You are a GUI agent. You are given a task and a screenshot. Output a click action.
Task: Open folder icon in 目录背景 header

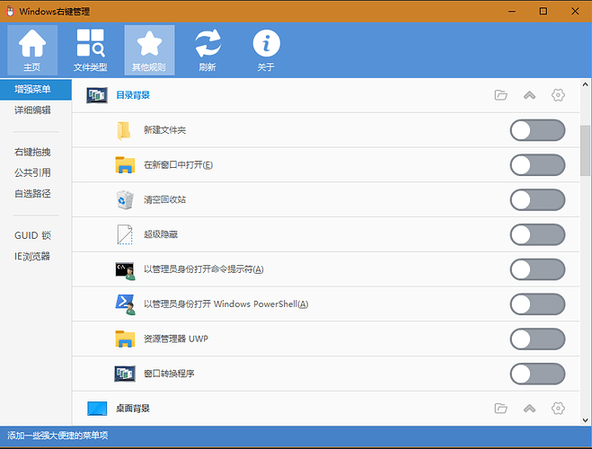501,95
